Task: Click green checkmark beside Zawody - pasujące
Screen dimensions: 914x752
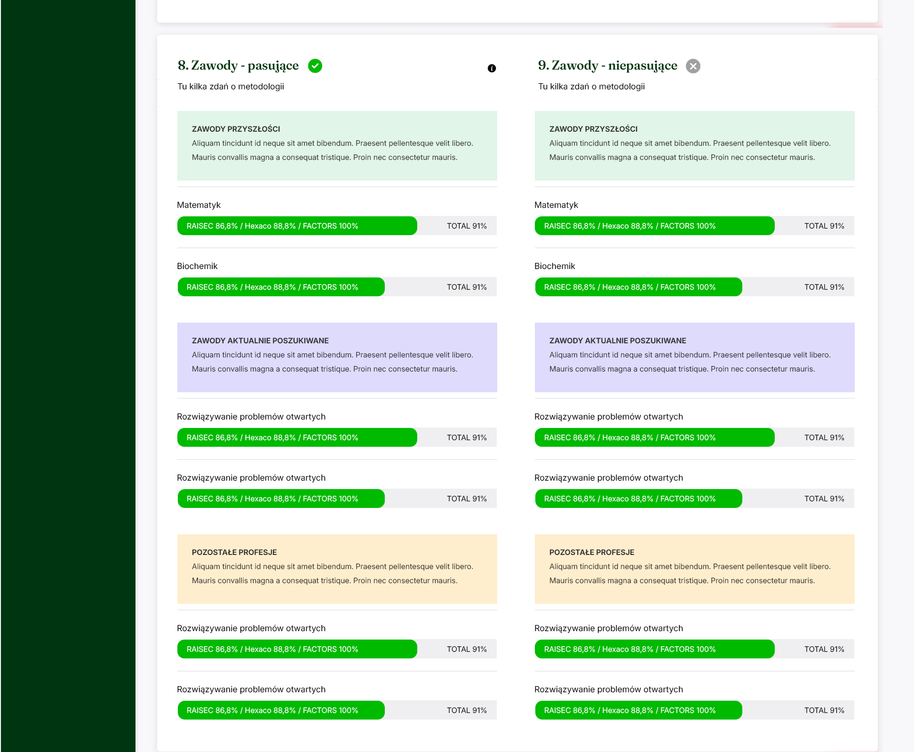Action: (315, 66)
